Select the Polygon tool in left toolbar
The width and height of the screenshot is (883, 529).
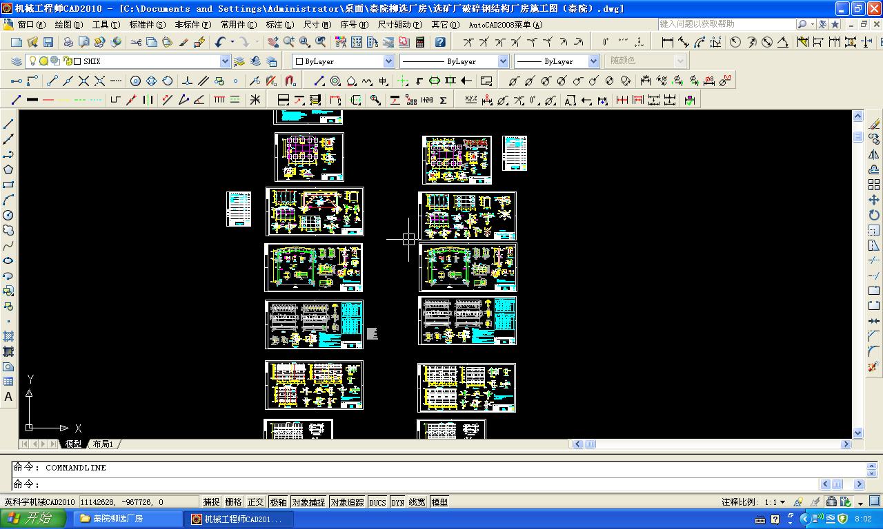pyautogui.click(x=8, y=169)
